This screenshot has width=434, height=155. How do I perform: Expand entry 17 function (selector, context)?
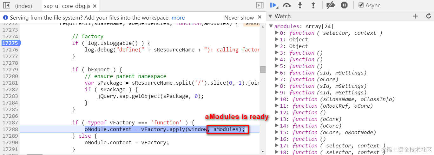point(277,146)
